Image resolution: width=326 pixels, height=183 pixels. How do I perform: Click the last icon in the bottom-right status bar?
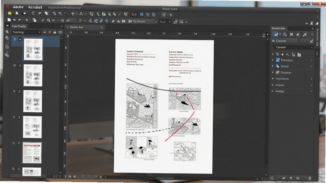[309, 178]
